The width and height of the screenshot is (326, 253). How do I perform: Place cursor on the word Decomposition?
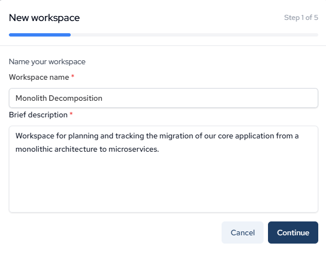75,99
